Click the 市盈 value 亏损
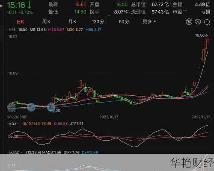Image resolution: width=214 pixels, height=171 pixels. point(205,12)
